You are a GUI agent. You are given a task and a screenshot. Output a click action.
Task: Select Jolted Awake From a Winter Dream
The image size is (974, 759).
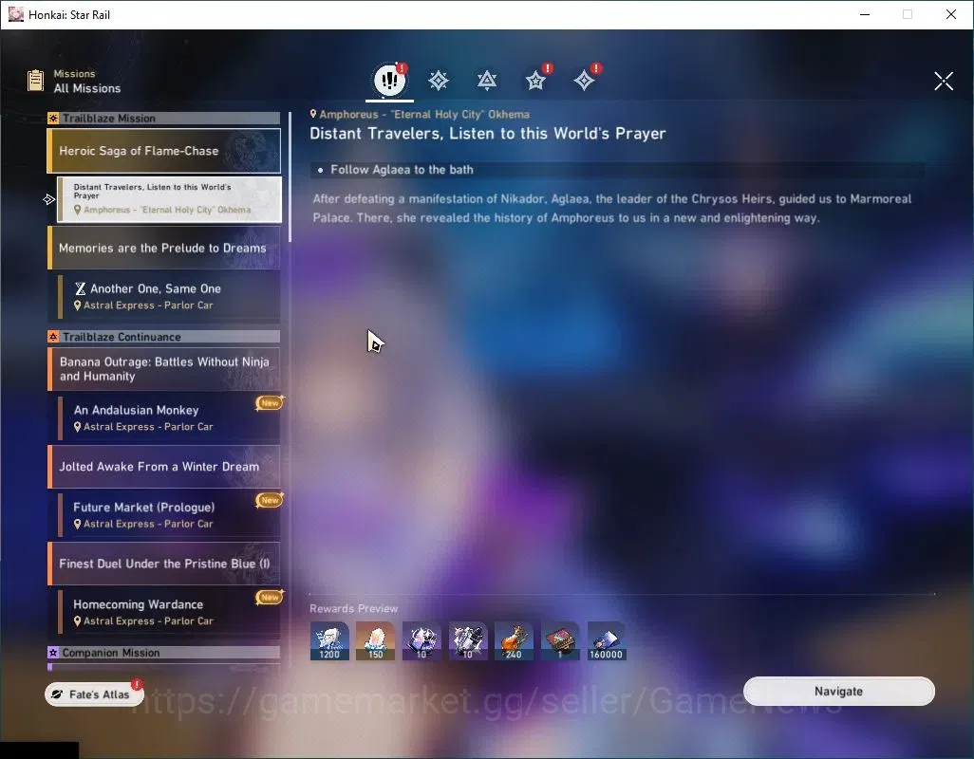click(x=164, y=467)
